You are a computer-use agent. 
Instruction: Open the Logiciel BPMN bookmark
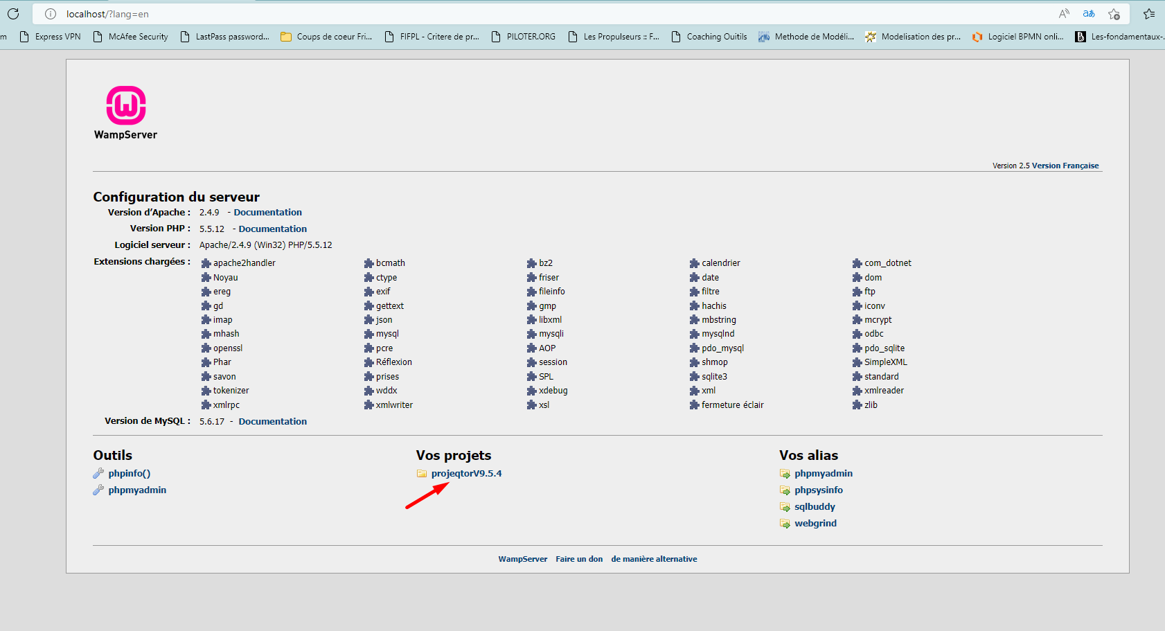click(x=1017, y=37)
